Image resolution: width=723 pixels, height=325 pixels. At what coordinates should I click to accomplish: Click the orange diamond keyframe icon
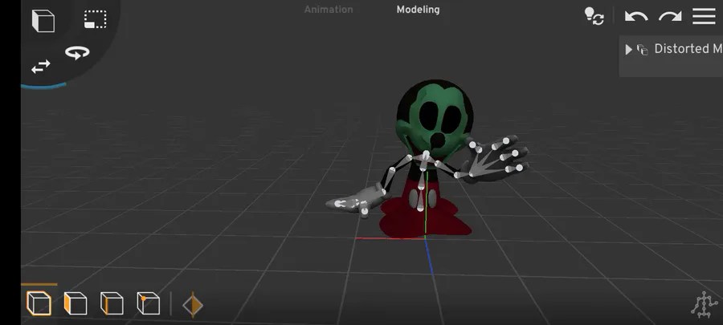click(x=193, y=305)
